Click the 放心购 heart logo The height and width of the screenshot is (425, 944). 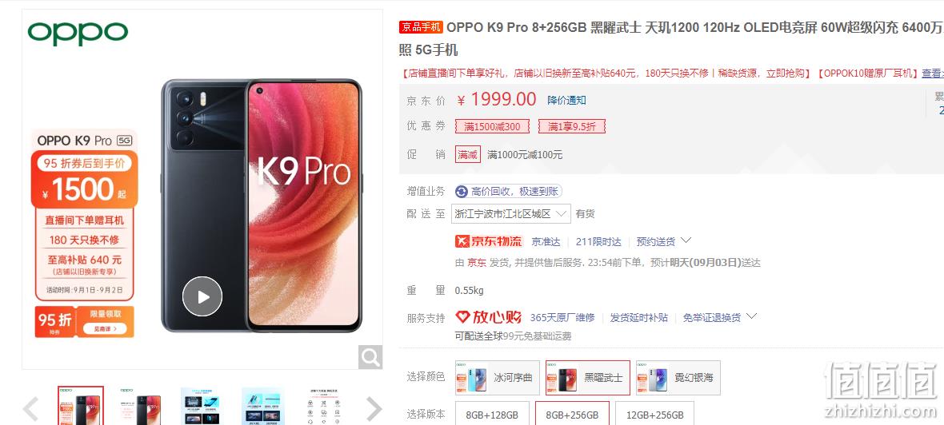click(x=488, y=317)
